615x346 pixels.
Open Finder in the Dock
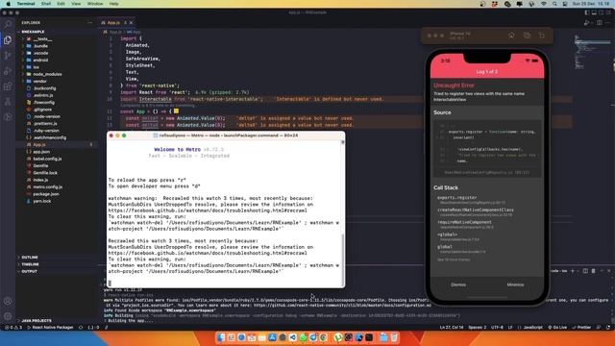click(x=221, y=337)
